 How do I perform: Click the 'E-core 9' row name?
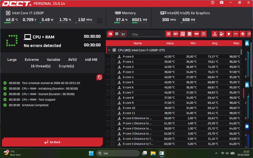click(128, 103)
